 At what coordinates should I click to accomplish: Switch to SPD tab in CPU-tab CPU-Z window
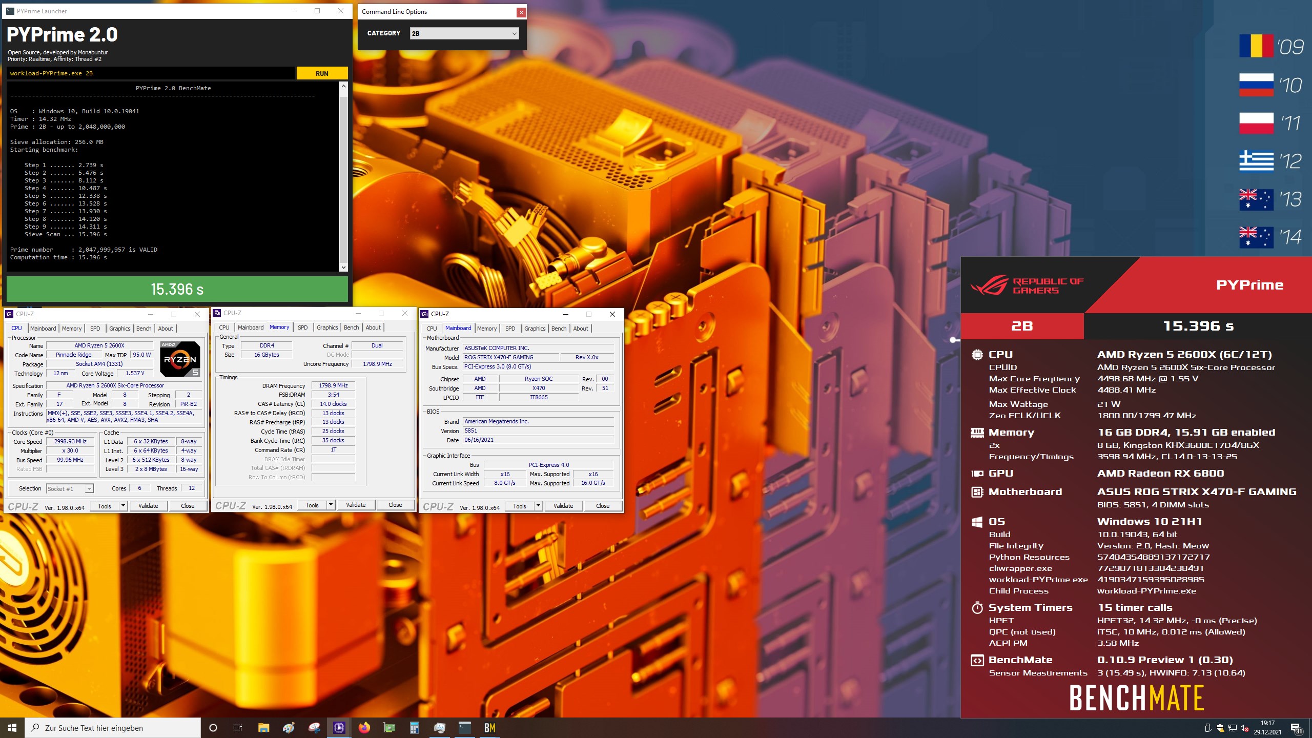pos(95,329)
